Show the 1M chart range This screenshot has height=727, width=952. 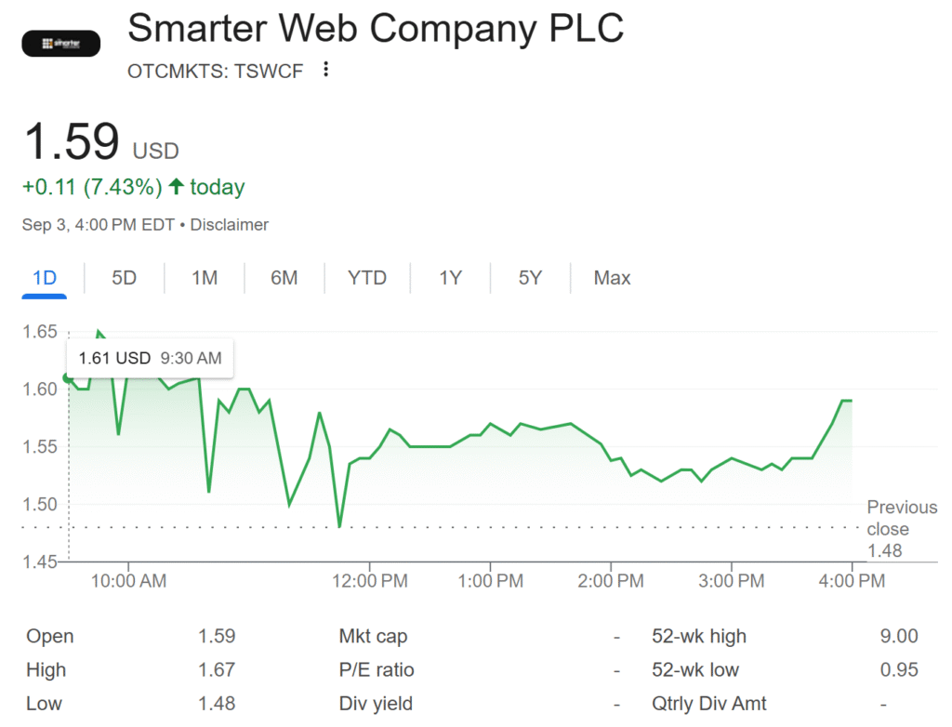204,278
